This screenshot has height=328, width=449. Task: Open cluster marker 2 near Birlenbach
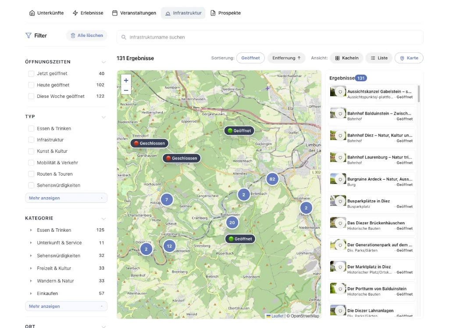click(244, 195)
